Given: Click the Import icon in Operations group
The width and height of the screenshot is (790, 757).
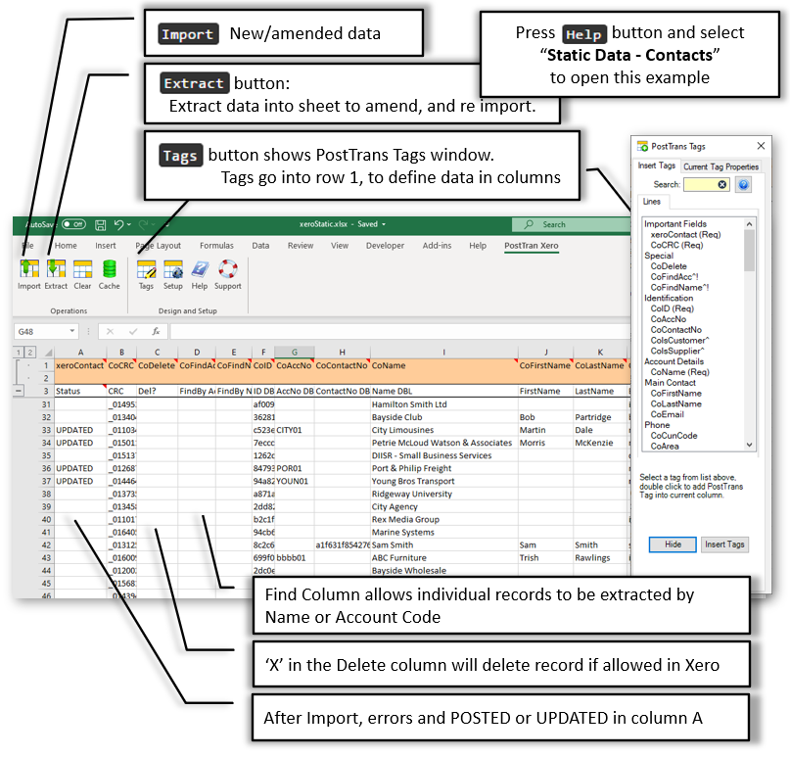Looking at the screenshot, I should pyautogui.click(x=29, y=269).
